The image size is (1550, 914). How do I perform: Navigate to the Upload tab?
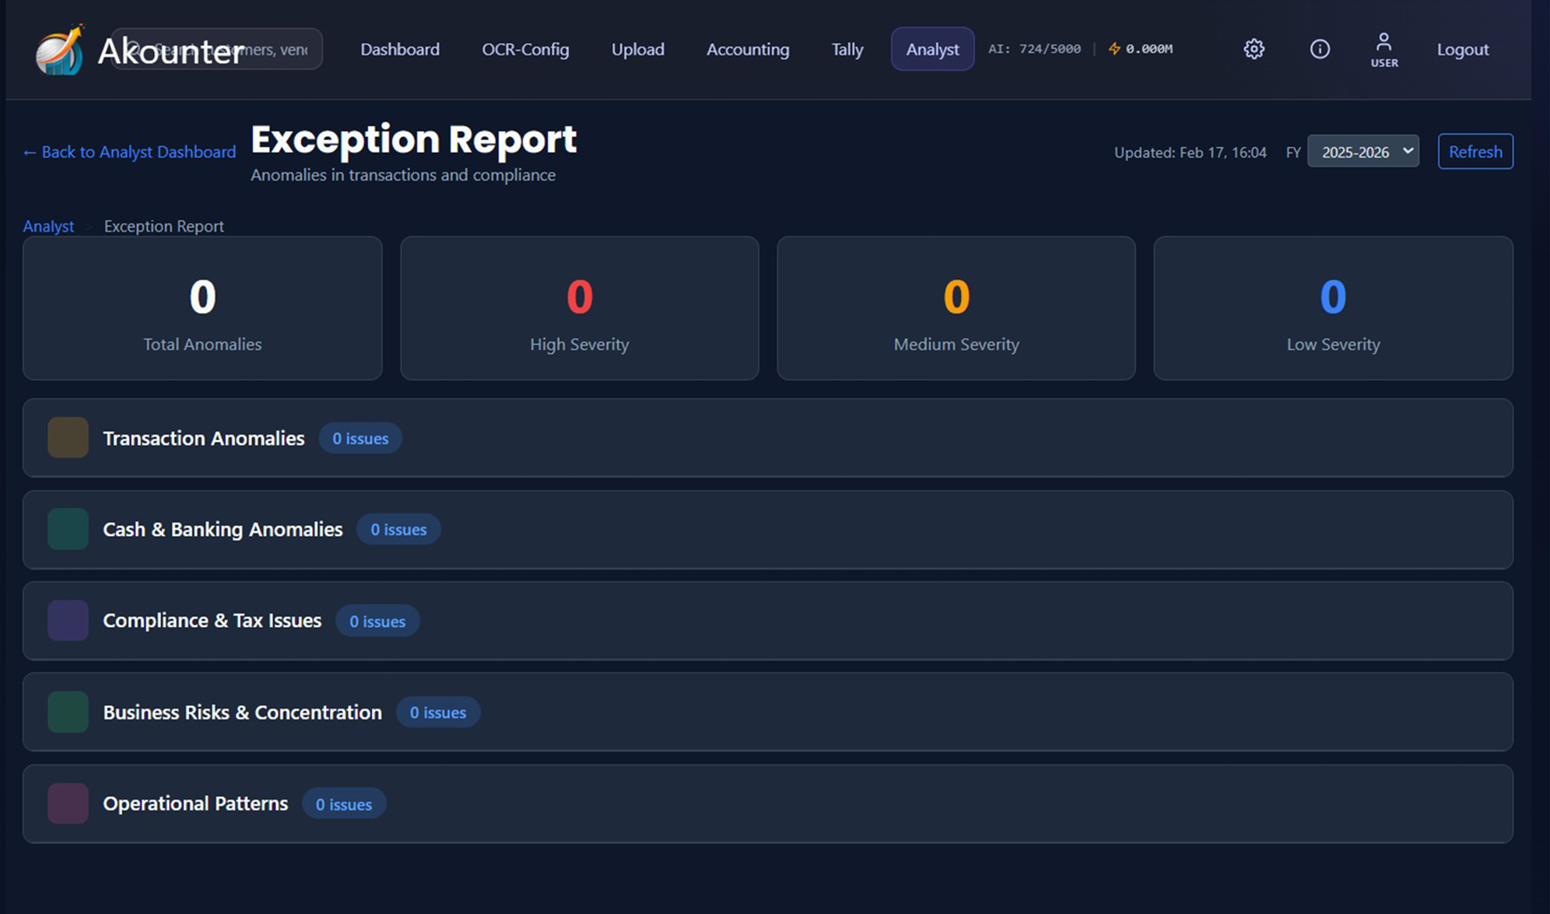[x=637, y=49]
